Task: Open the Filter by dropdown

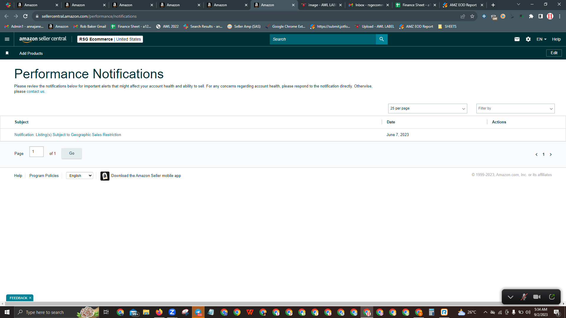Action: (x=515, y=108)
